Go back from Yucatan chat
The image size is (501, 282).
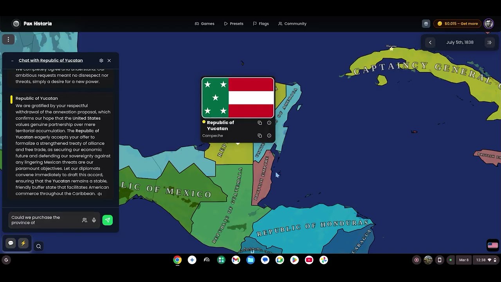point(13,61)
